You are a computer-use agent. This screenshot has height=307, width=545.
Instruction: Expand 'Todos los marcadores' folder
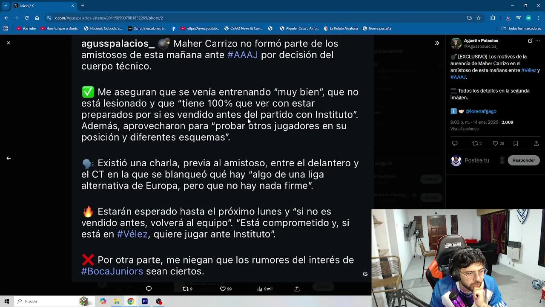[521, 29]
